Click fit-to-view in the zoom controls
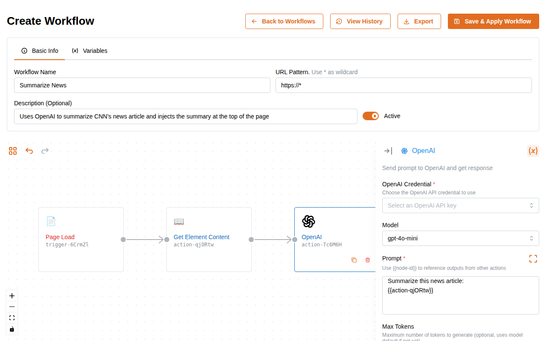This screenshot has height=341, width=546. (x=12, y=318)
